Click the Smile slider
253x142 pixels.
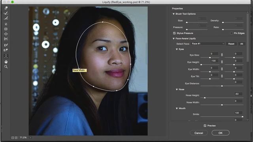[222, 117]
